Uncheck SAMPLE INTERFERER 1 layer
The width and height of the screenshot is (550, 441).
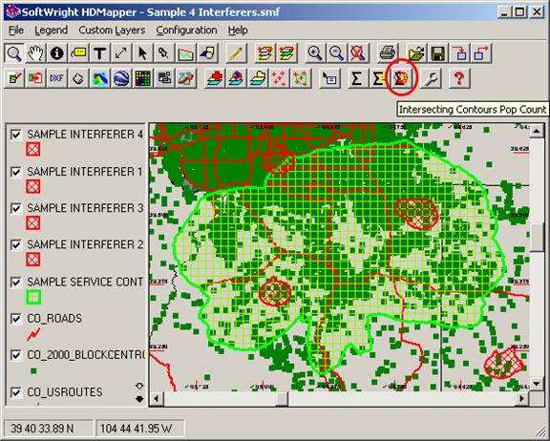[x=16, y=172]
